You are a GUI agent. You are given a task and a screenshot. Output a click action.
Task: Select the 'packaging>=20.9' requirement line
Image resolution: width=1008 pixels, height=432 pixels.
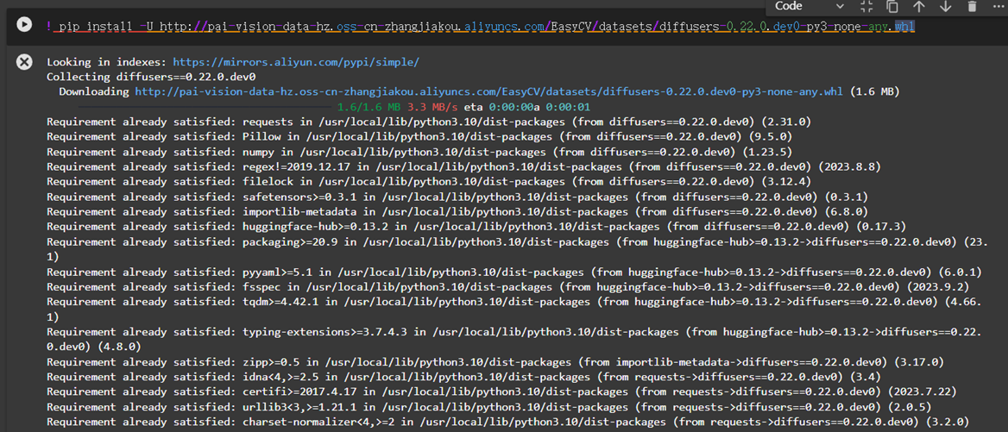518,249
